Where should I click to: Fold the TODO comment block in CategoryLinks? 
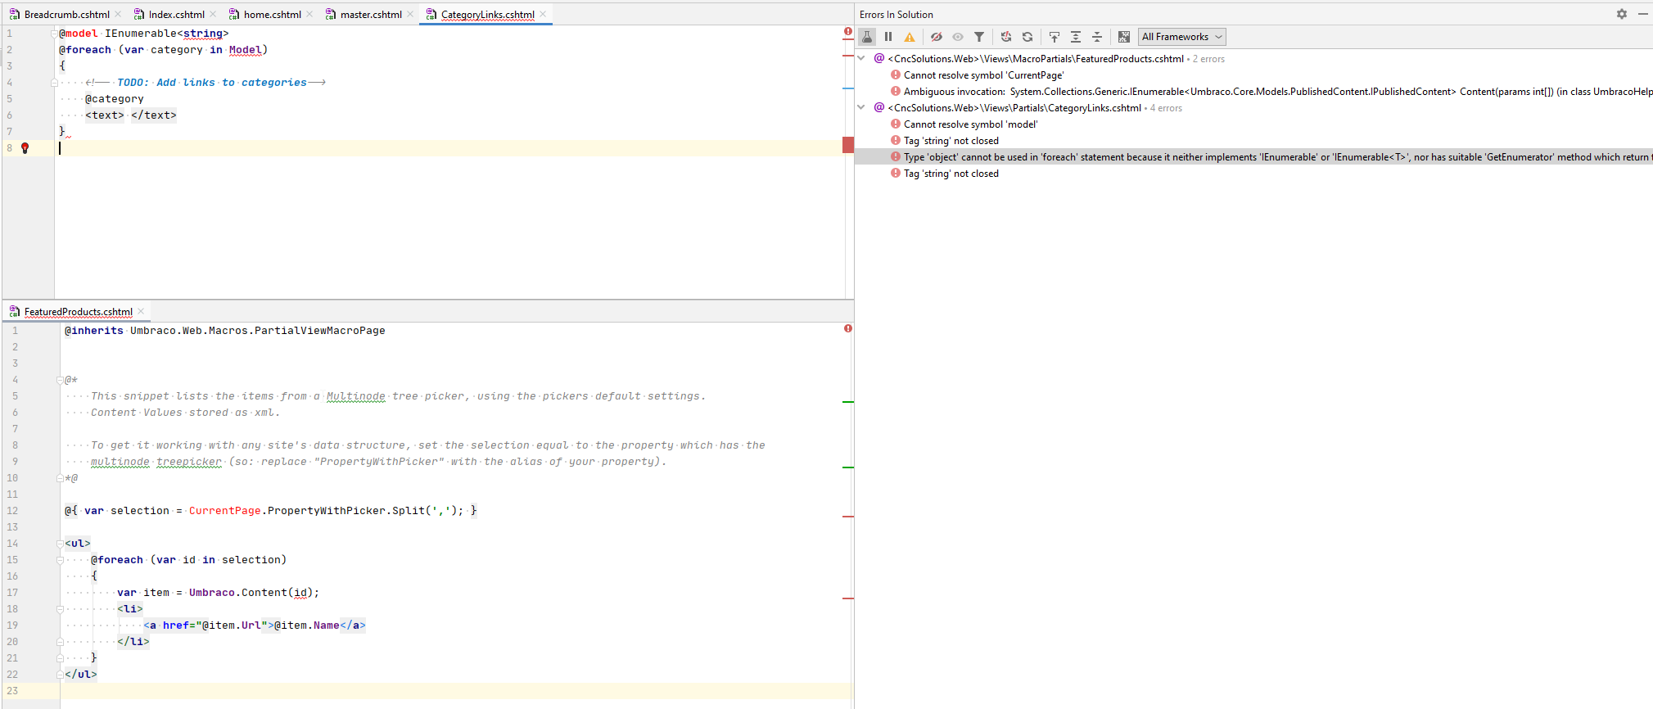(54, 83)
